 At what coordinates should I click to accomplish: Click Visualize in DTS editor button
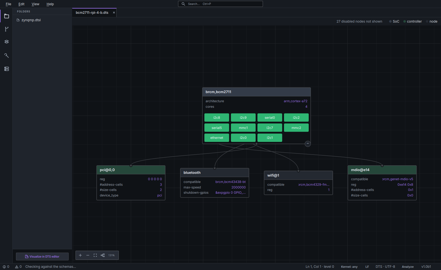[42, 256]
